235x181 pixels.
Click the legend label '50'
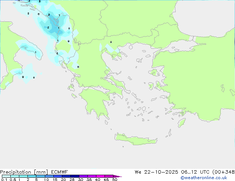point(115,180)
